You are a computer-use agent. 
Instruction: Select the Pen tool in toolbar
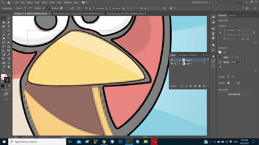[x=8, y=23]
